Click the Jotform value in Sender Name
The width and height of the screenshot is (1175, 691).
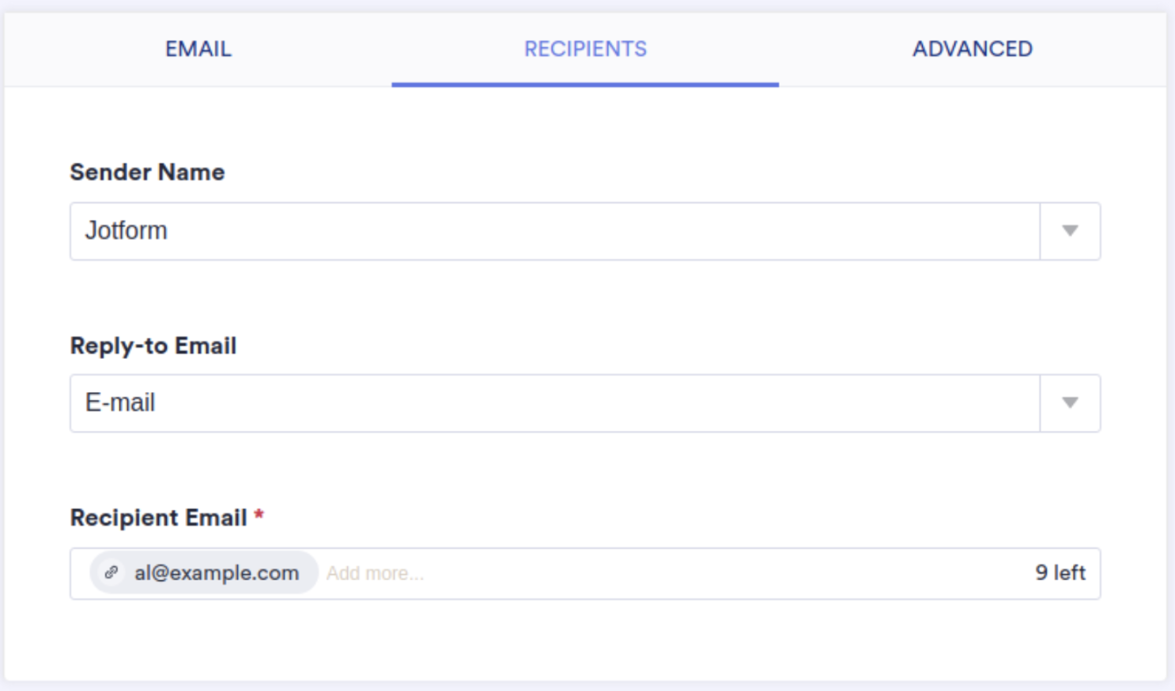[x=127, y=231]
